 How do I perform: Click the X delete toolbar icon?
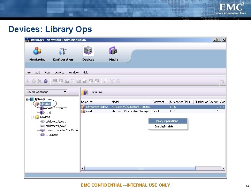coord(39,81)
